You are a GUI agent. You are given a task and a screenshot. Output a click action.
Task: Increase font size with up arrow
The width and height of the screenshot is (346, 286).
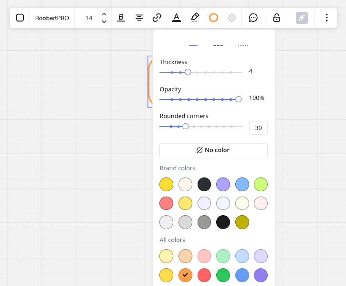104,14
